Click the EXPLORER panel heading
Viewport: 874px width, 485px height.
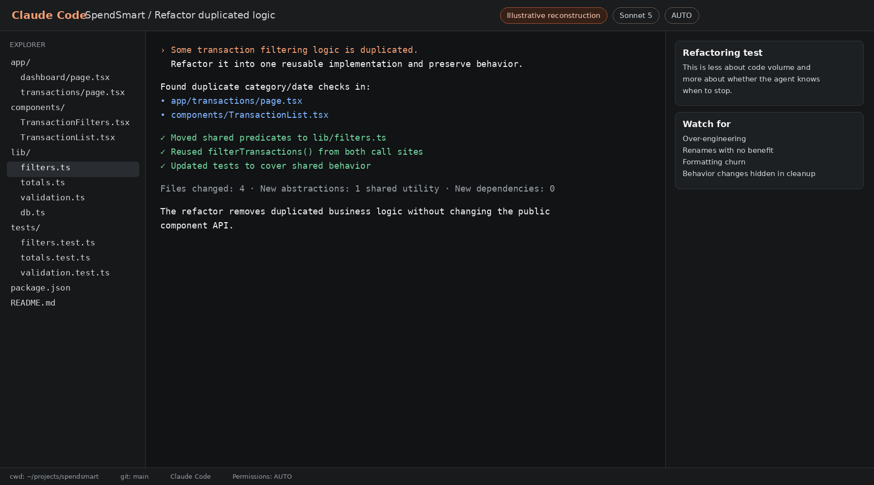pyautogui.click(x=28, y=45)
